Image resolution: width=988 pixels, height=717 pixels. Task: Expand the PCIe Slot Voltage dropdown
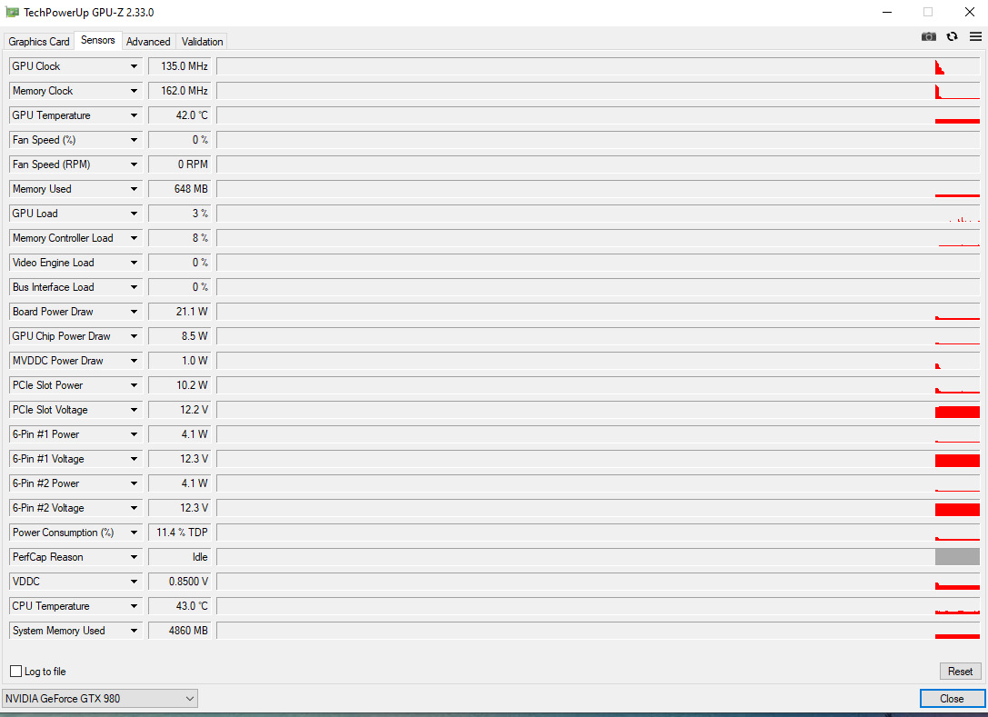[x=135, y=410]
